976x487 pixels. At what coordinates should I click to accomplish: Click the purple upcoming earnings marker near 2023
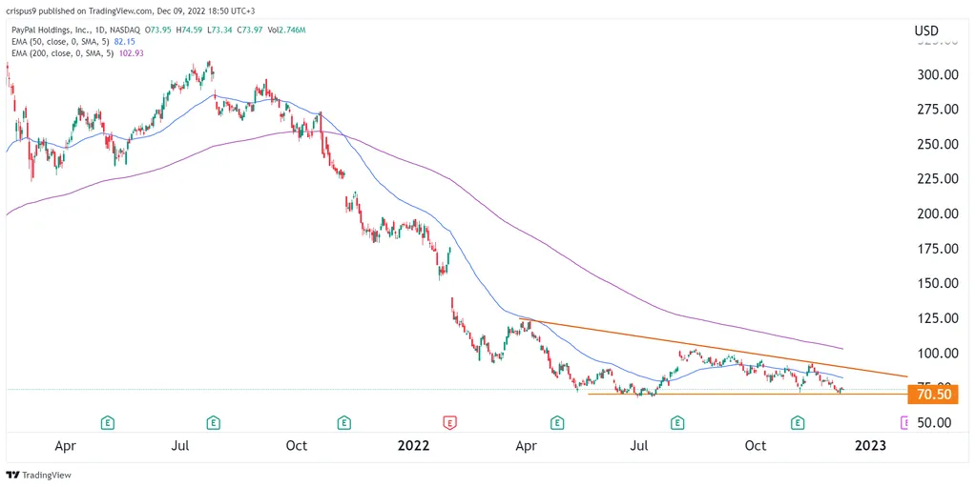[x=905, y=421]
